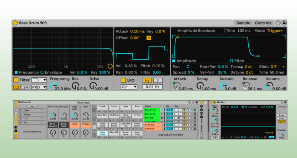Image resolution: width=297 pixels, height=158 pixels.
Task: Click the minus icon in the rack sidebar
Action: [x=16, y=113]
